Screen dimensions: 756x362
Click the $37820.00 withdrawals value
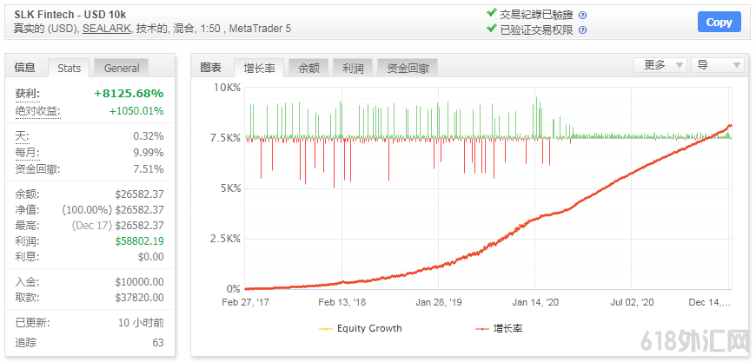tap(139, 298)
